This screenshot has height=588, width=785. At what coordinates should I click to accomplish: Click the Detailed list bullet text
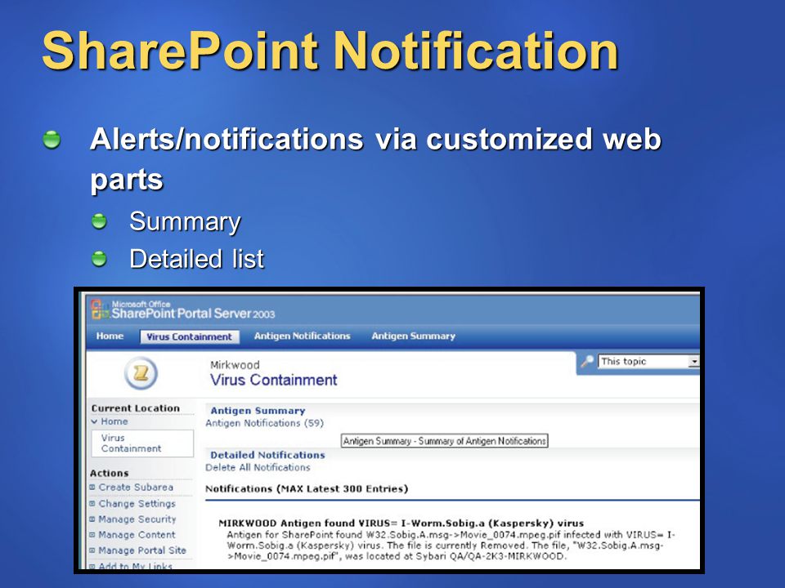[x=196, y=259]
